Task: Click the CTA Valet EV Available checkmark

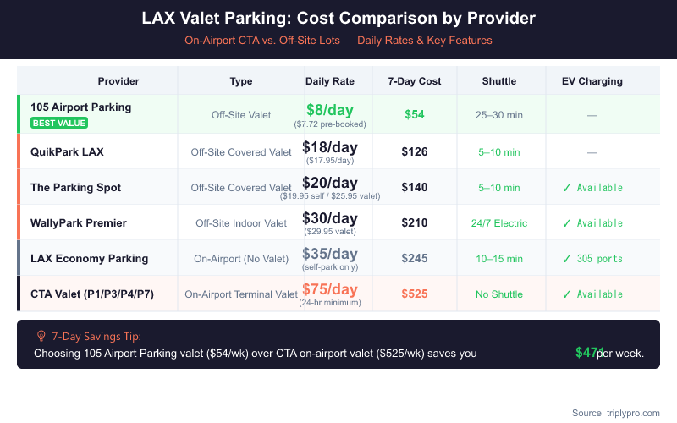Action: [566, 294]
